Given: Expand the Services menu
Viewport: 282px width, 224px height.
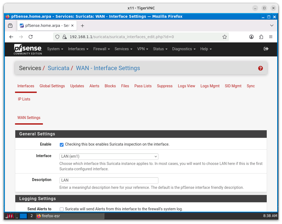Looking at the screenshot, I should 123,49.
